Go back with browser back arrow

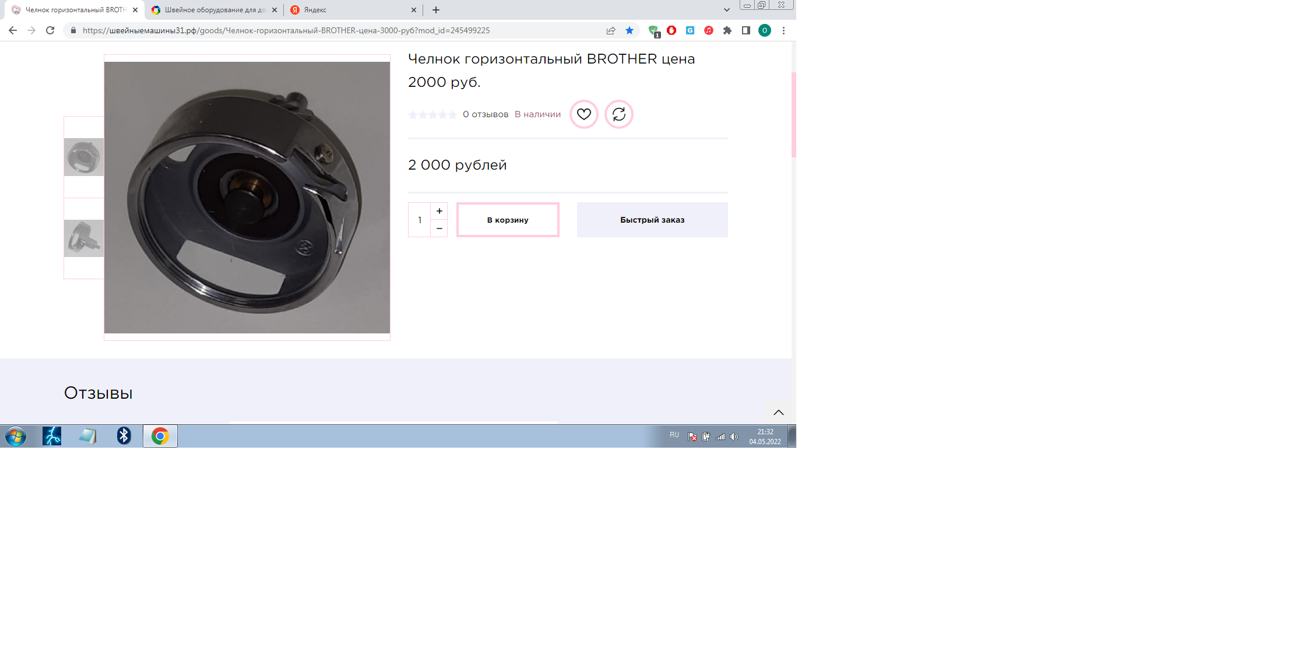(x=13, y=30)
